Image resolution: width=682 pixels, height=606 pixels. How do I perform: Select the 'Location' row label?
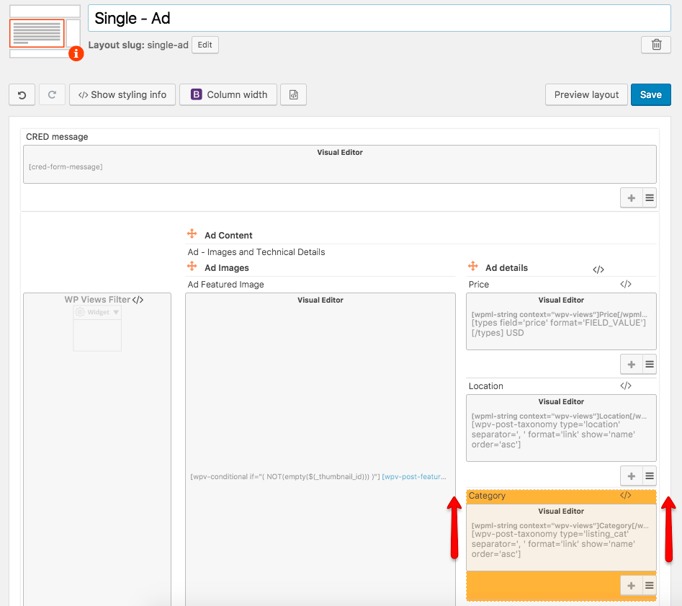pos(486,386)
